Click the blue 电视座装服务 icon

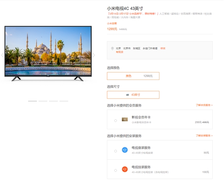125,150
